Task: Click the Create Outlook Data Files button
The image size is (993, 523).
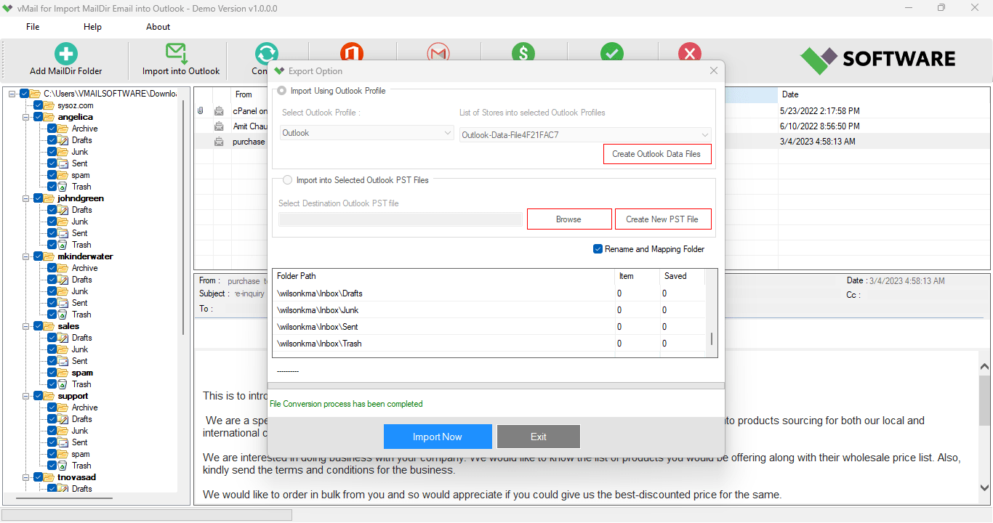Action: click(x=657, y=154)
